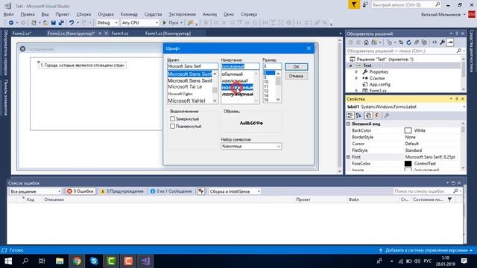477x268 pixels.
Task: Click Collapse All icon in Solution Explorer
Action: pyautogui.click(x=417, y=42)
